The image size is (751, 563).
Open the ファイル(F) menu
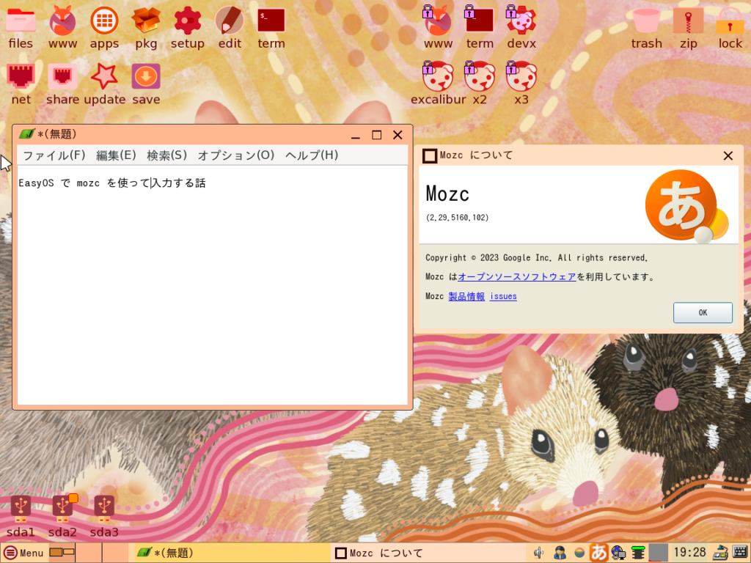(x=54, y=155)
